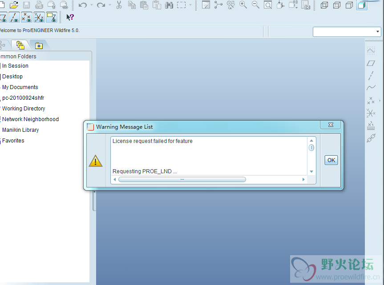Select the Sketch tool in right toolbar
The height and width of the screenshot is (285, 384).
click(371, 51)
